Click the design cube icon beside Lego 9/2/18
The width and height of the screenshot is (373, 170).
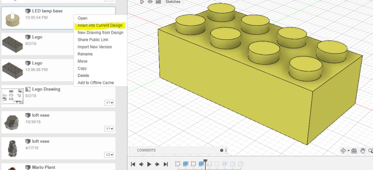(x=28, y=37)
